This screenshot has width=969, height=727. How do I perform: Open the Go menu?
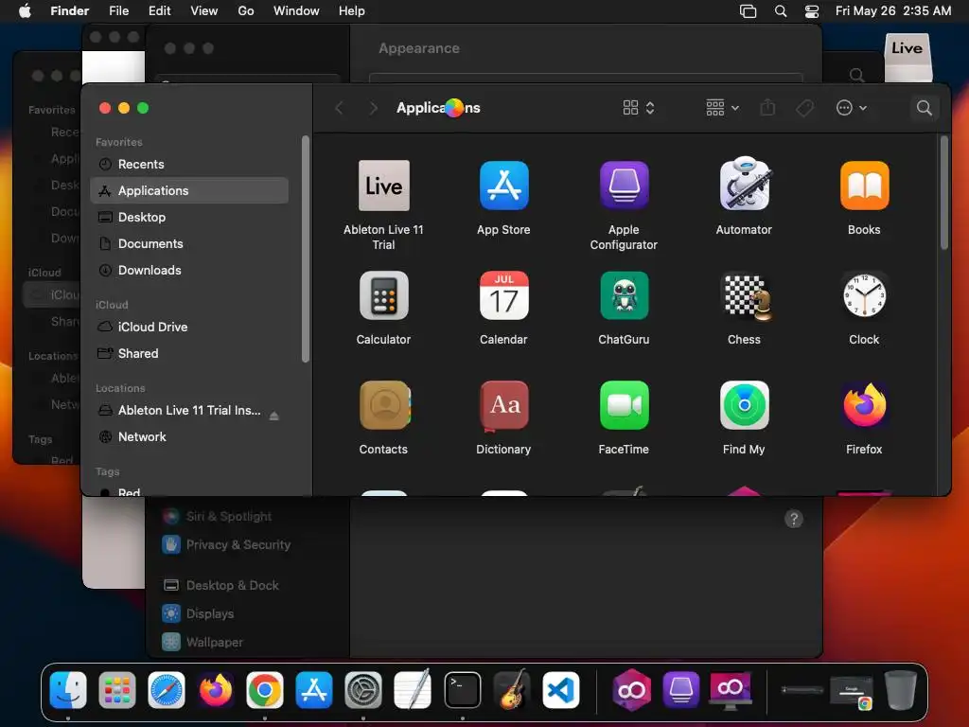coord(246,10)
